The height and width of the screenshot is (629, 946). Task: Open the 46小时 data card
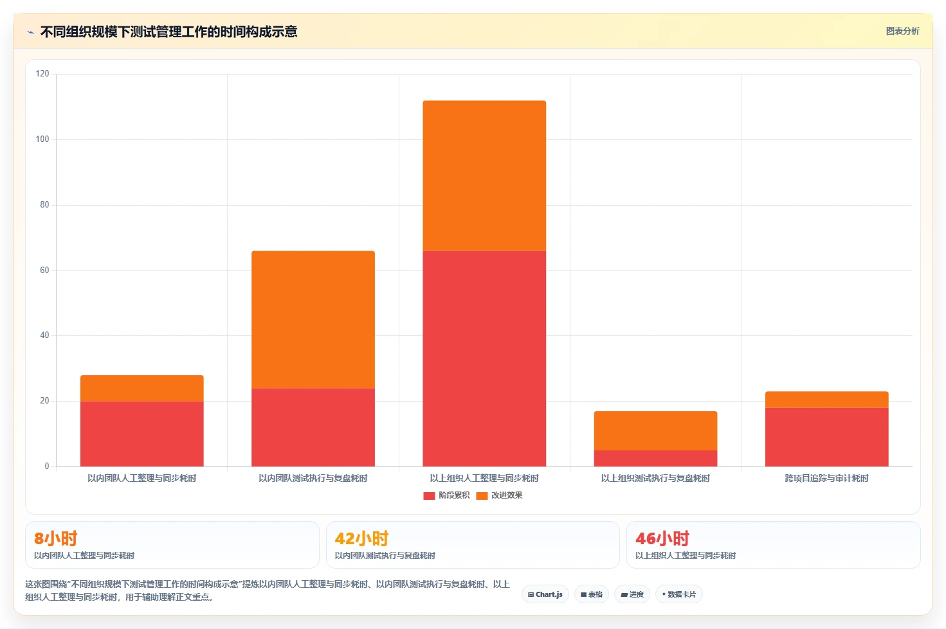point(774,545)
